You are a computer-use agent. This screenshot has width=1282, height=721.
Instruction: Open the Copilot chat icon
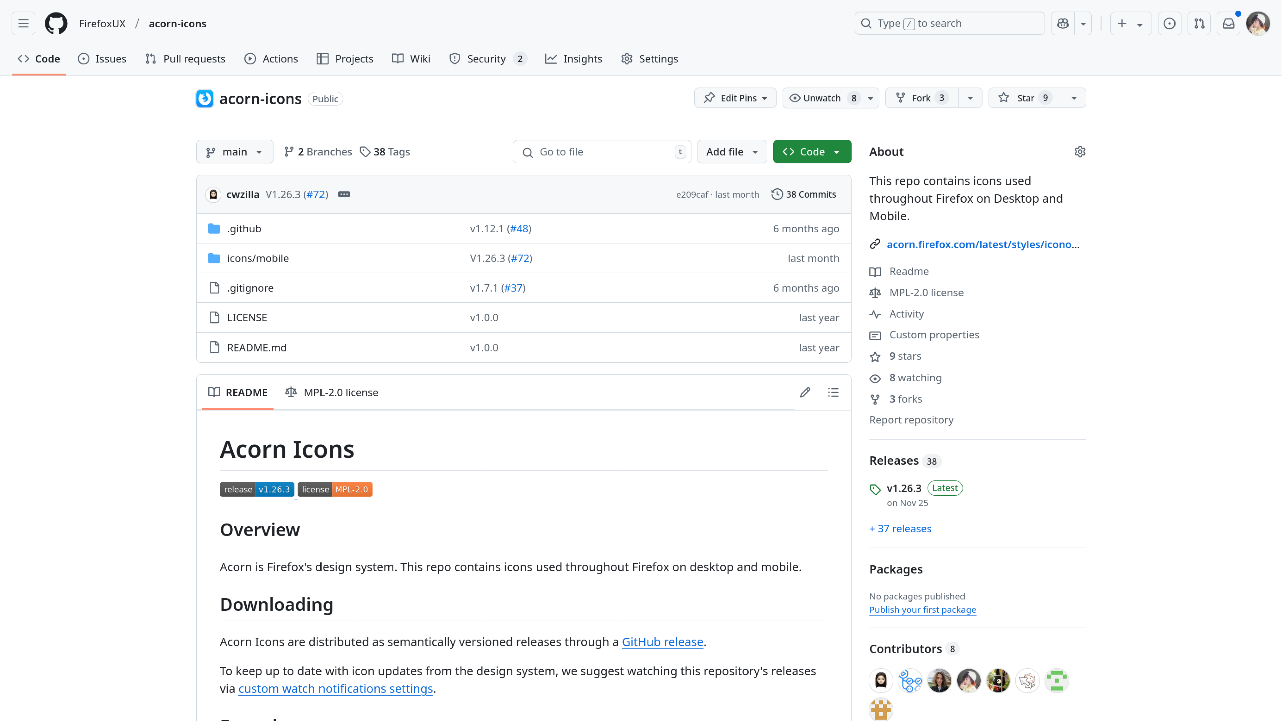pos(1063,23)
